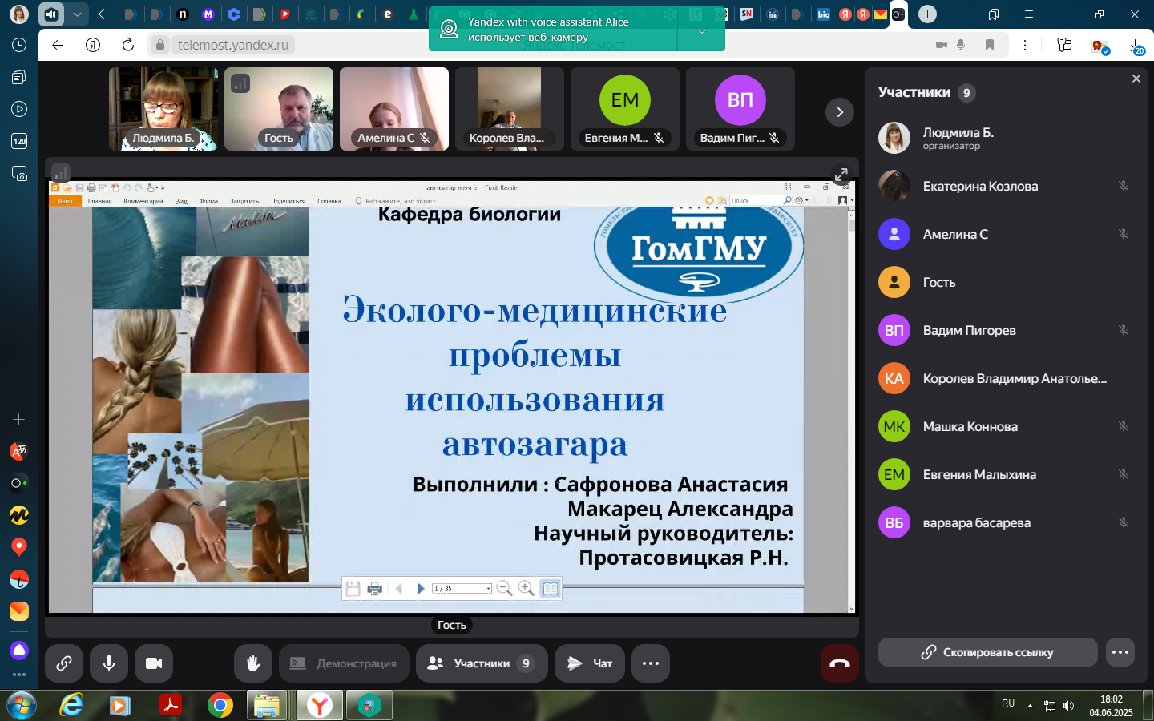
Task: Open sidebar video player icon
Action: click(19, 109)
